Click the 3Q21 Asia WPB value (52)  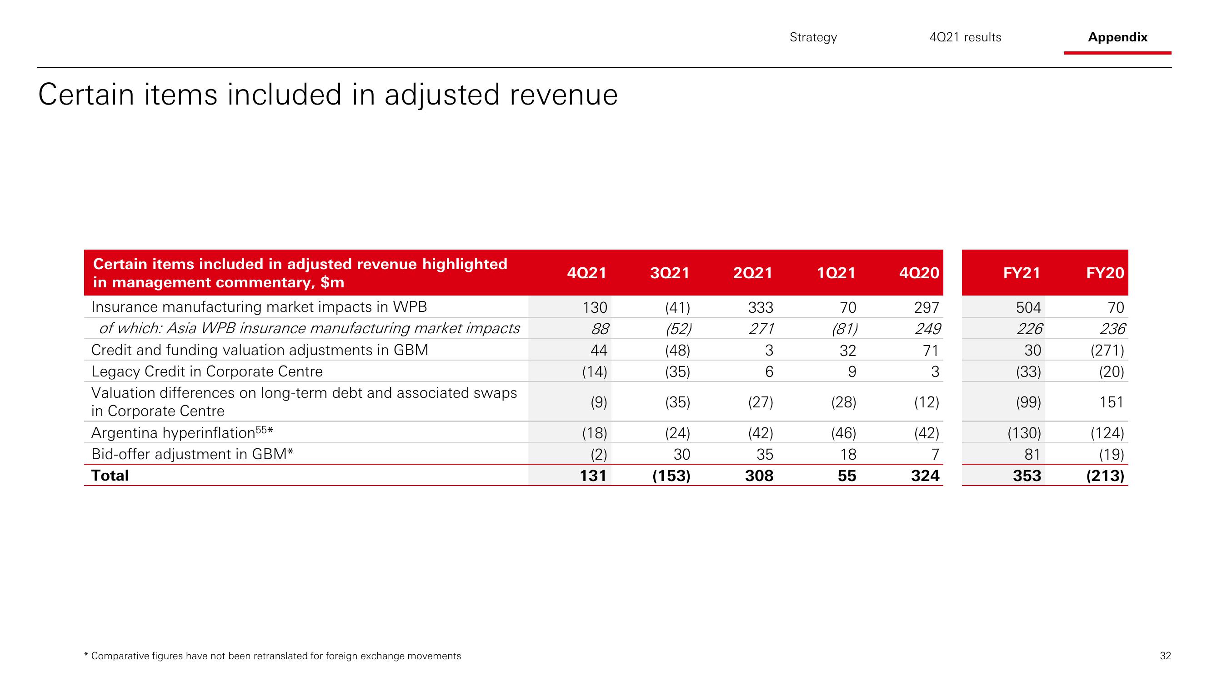[x=678, y=329]
